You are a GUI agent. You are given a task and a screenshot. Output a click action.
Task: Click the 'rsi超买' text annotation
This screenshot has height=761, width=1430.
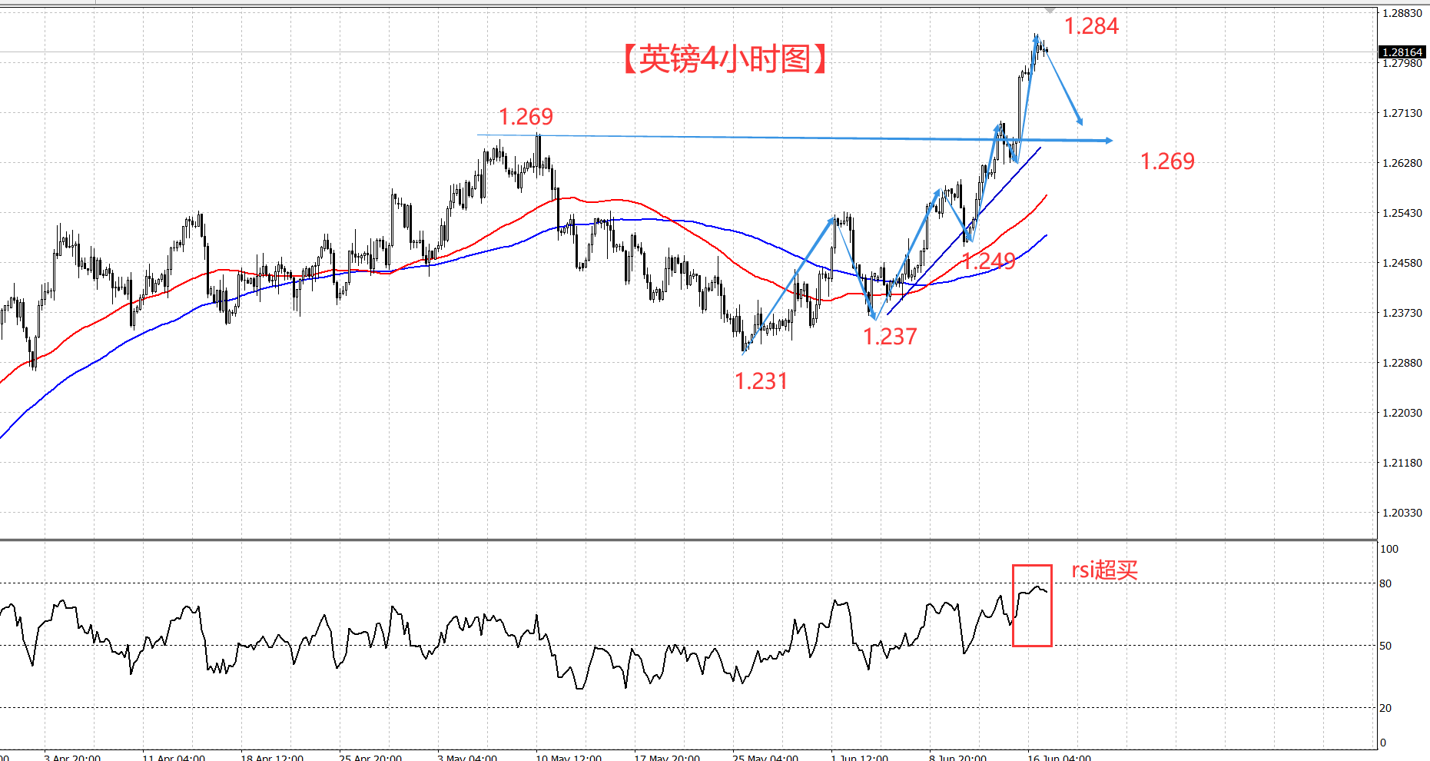1104,570
